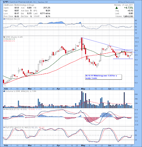Click the SPPI (Daily) candlestick legend icon

(4, 37)
